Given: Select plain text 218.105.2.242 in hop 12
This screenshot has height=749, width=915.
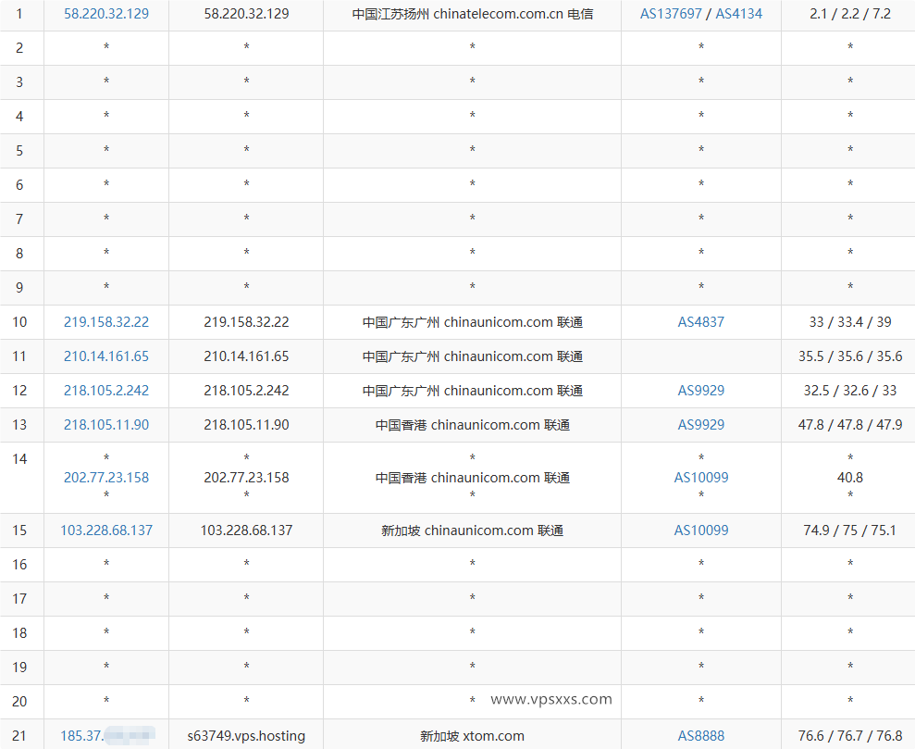Looking at the screenshot, I should 246,391.
